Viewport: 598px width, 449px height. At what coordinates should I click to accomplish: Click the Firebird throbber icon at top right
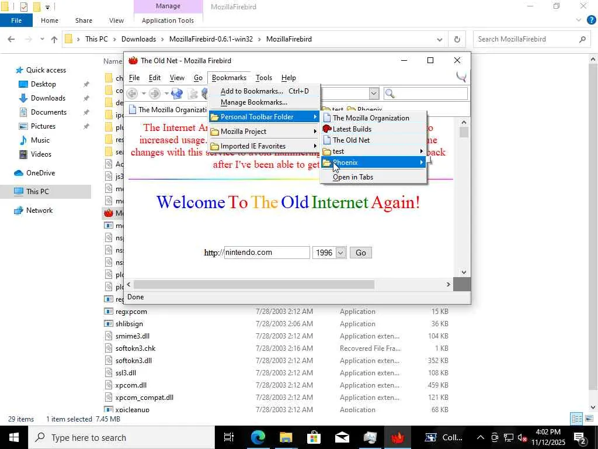[461, 77]
